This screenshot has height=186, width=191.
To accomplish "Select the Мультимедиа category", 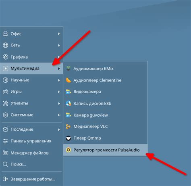I will 31,69.
